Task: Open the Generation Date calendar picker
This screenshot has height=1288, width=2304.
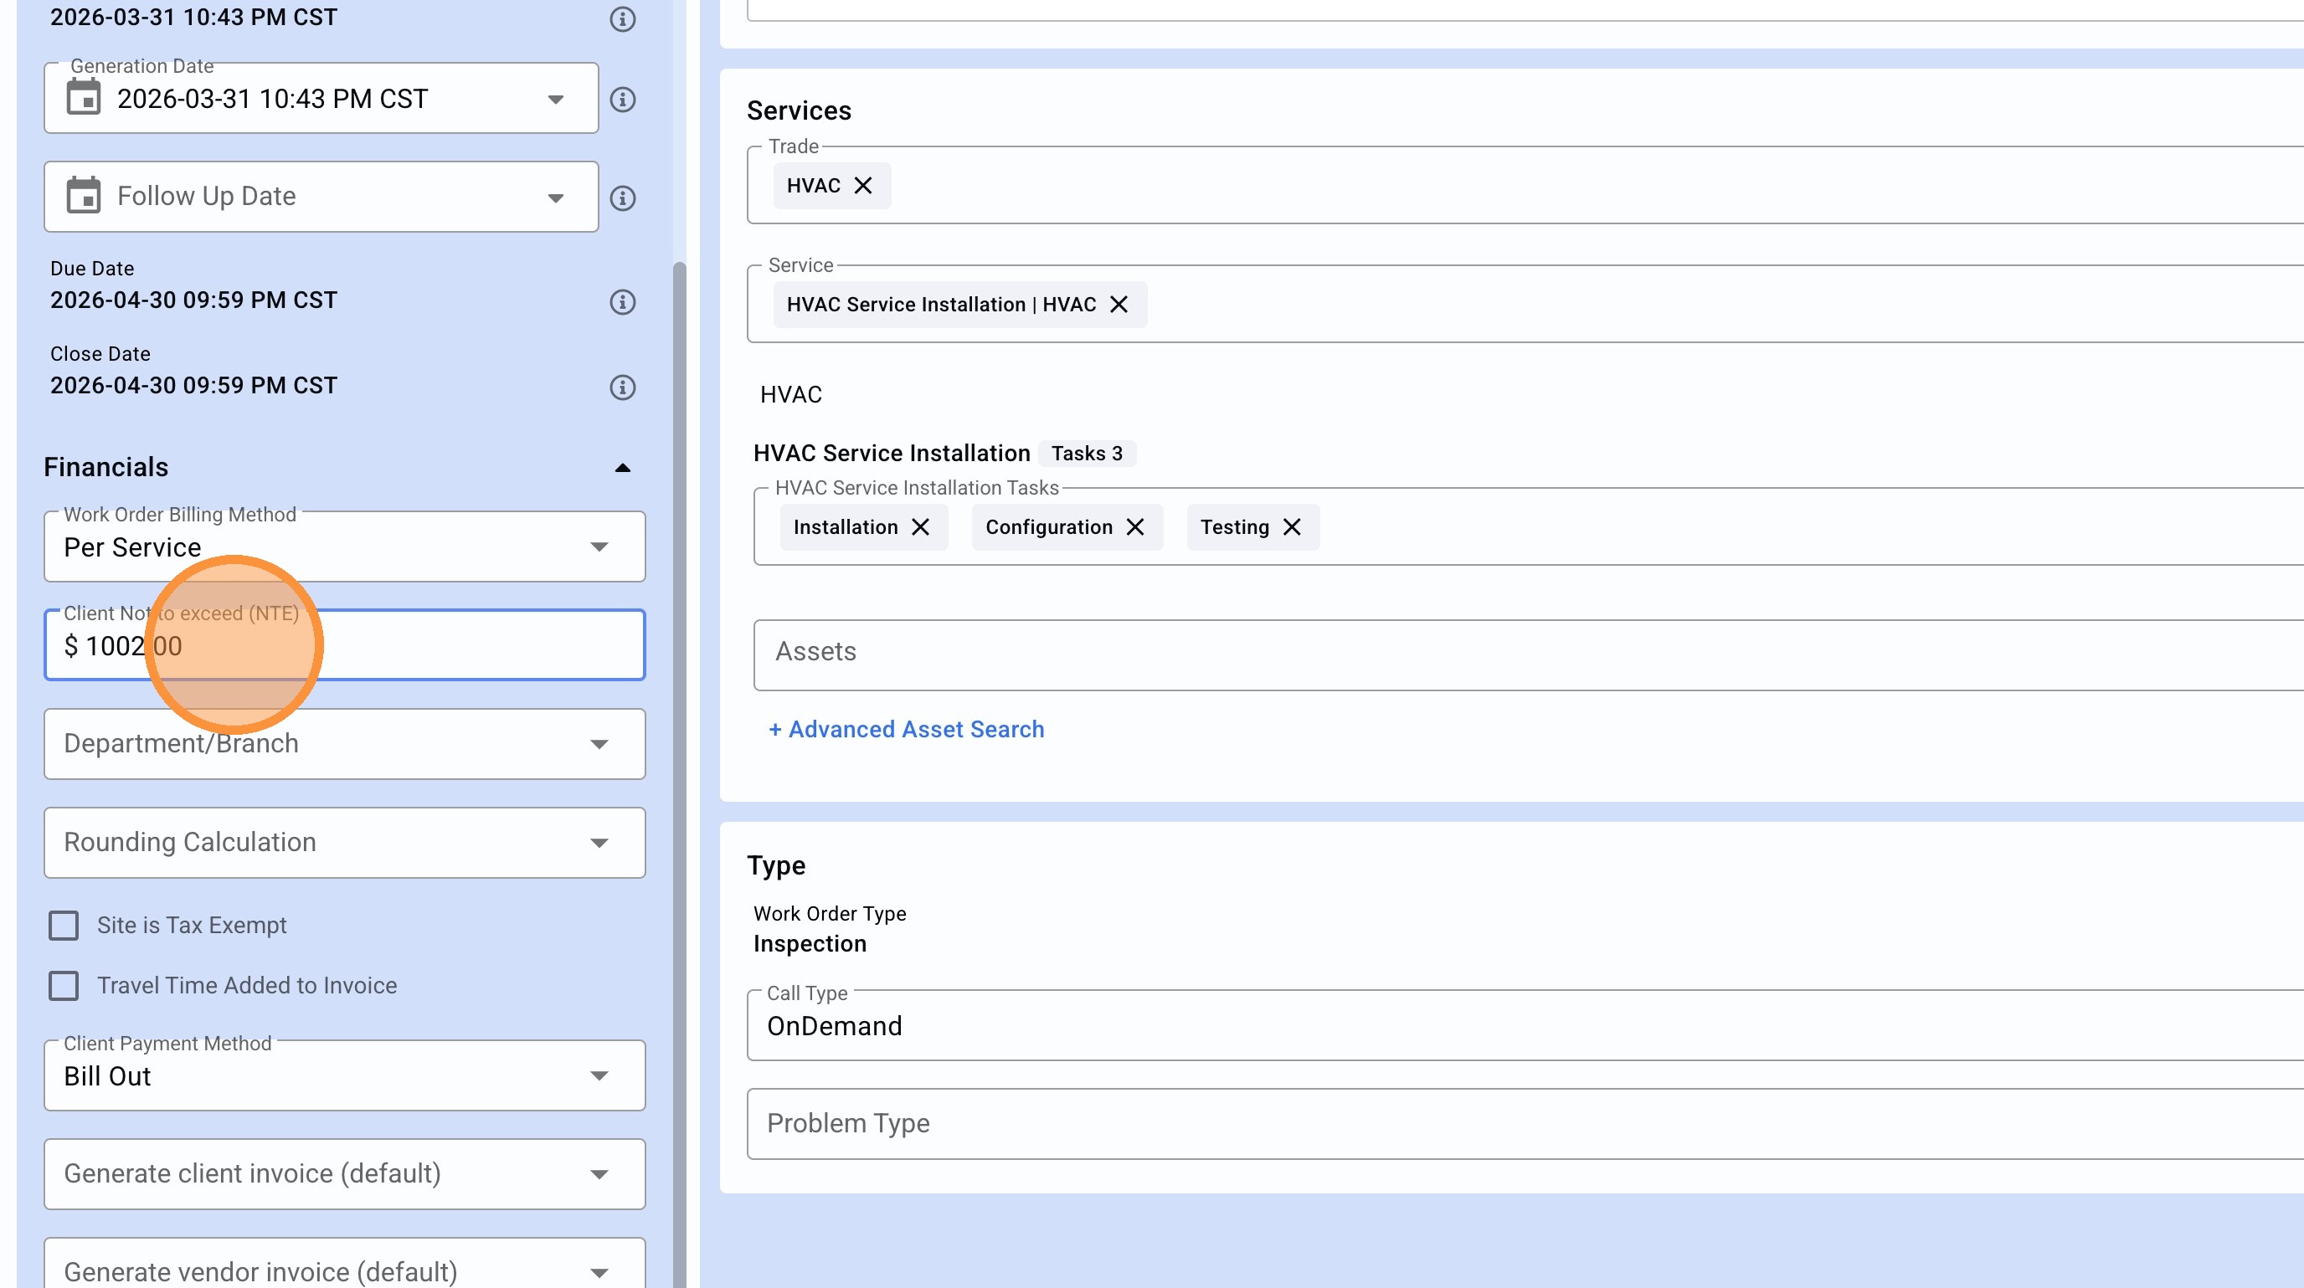Action: click(x=84, y=97)
